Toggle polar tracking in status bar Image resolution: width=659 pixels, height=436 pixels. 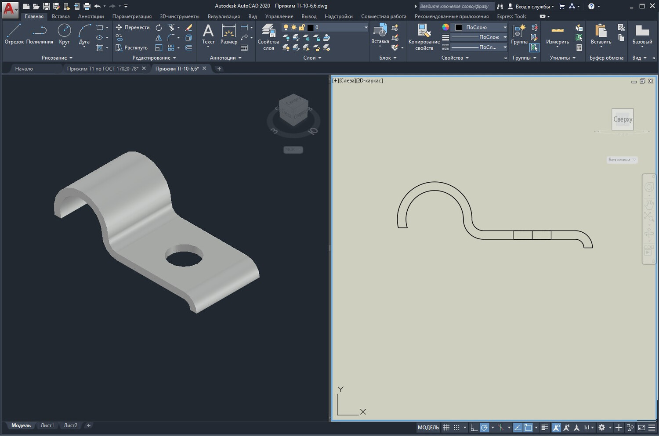(484, 427)
